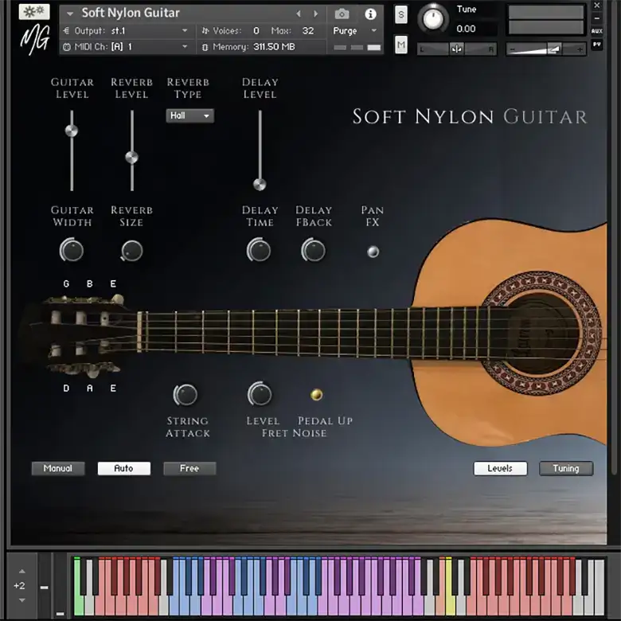Click the Guitar Width knob
This screenshot has height=621, width=621.
(x=72, y=250)
